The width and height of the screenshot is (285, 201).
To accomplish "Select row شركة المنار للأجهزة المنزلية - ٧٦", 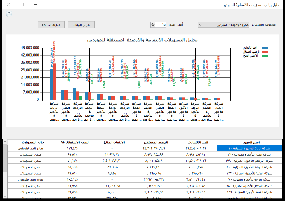I will tap(145, 155).
